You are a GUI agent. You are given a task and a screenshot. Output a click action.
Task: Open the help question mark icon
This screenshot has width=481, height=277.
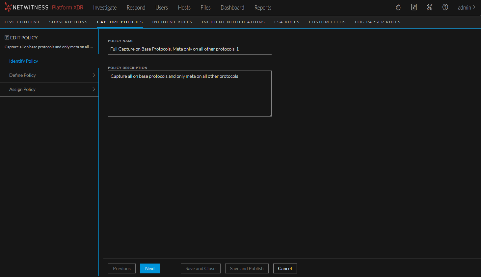[x=445, y=7]
